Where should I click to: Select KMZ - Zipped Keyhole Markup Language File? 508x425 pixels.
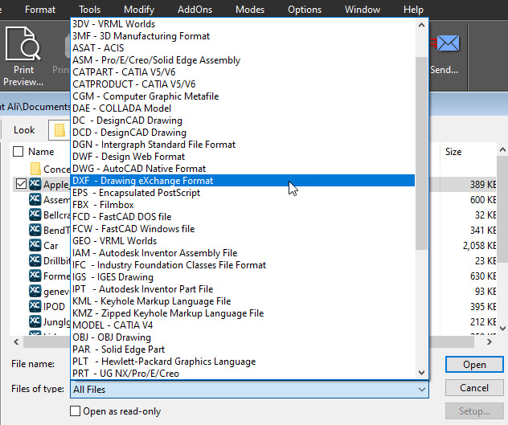[x=243, y=313]
